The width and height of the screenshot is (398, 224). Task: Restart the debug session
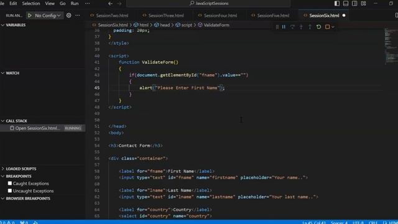(x=318, y=27)
